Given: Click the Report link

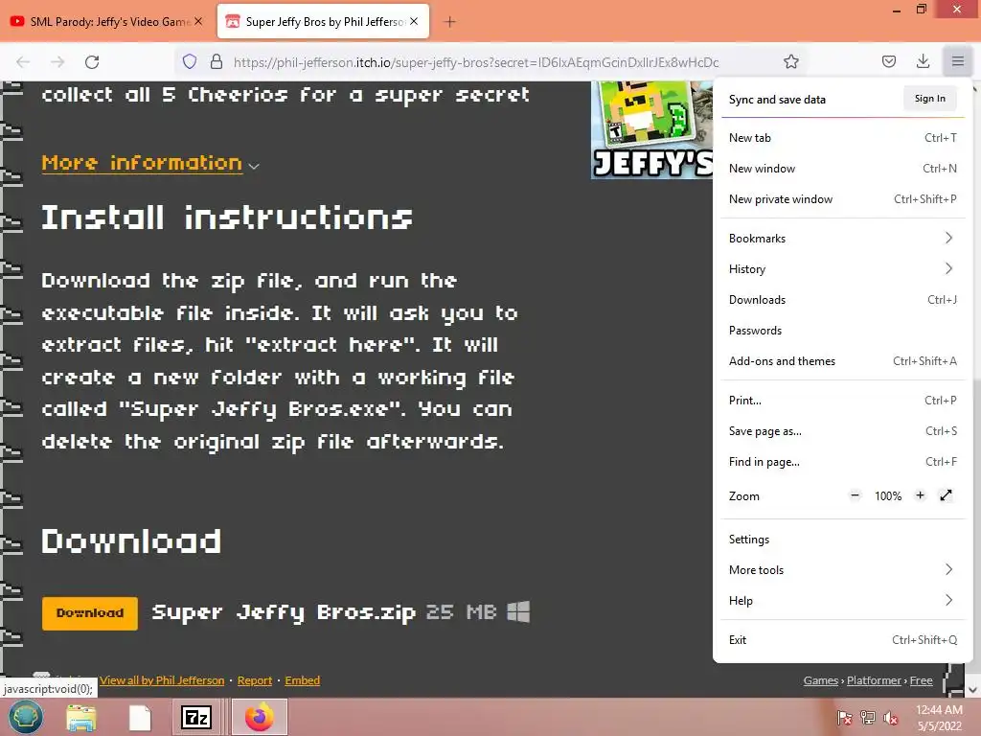Looking at the screenshot, I should coord(255,680).
